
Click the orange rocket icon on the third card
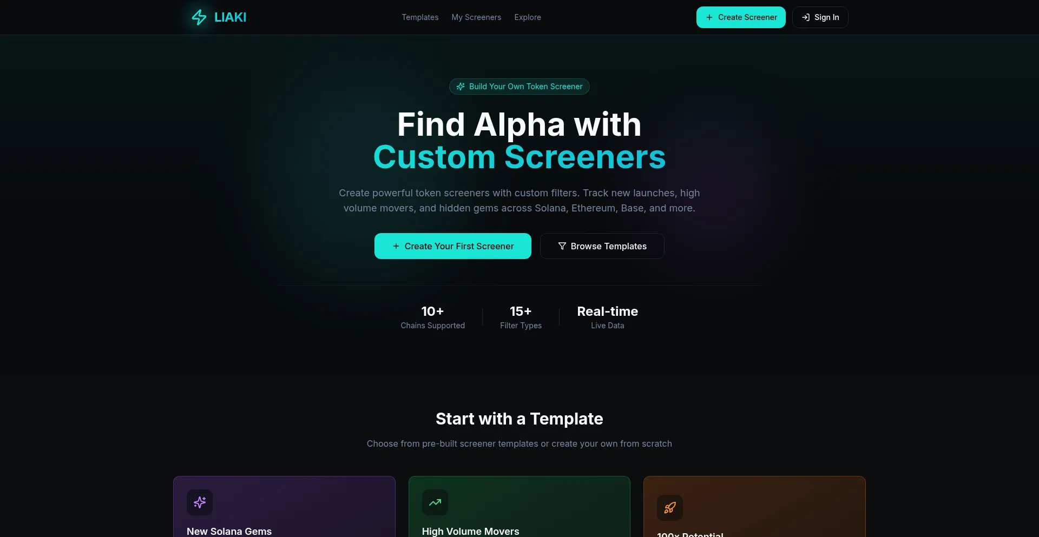point(670,508)
